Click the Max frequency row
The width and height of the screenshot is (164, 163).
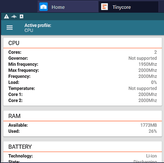pyautogui.click(x=83, y=70)
